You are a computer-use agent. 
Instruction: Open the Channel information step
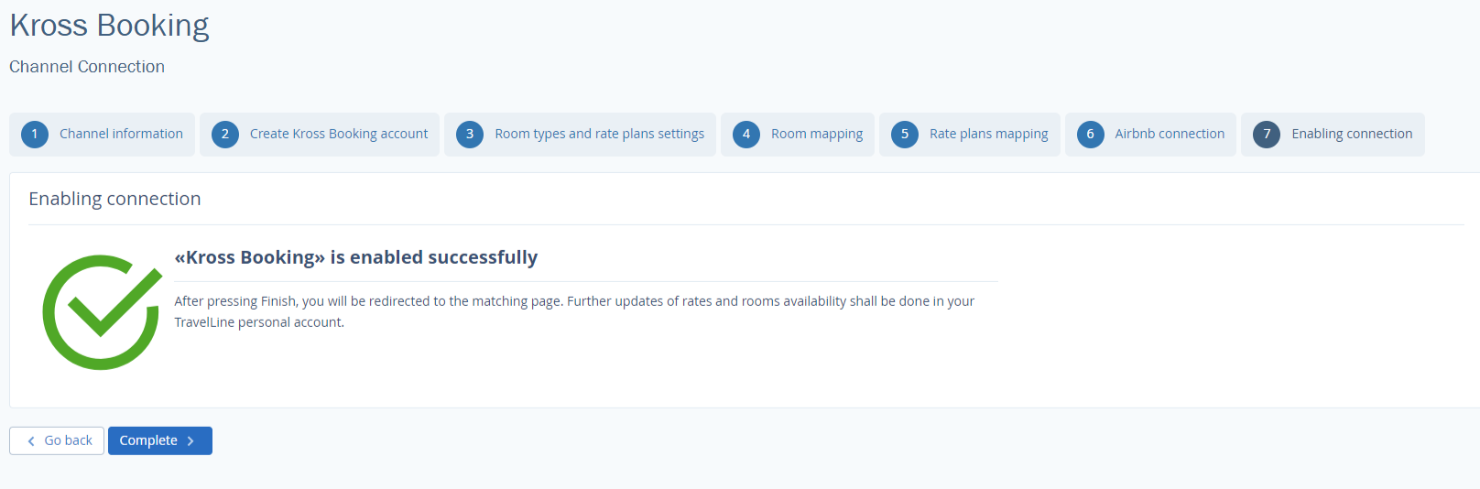[x=102, y=135]
